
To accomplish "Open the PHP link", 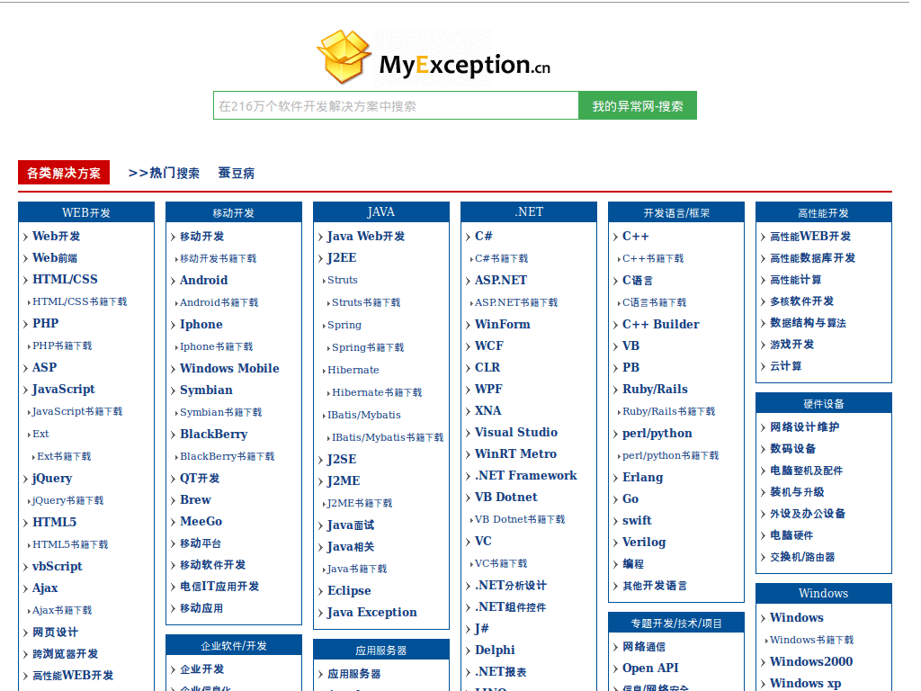I will [x=45, y=324].
